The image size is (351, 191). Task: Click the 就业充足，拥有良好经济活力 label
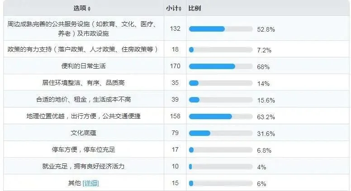coord(84,166)
